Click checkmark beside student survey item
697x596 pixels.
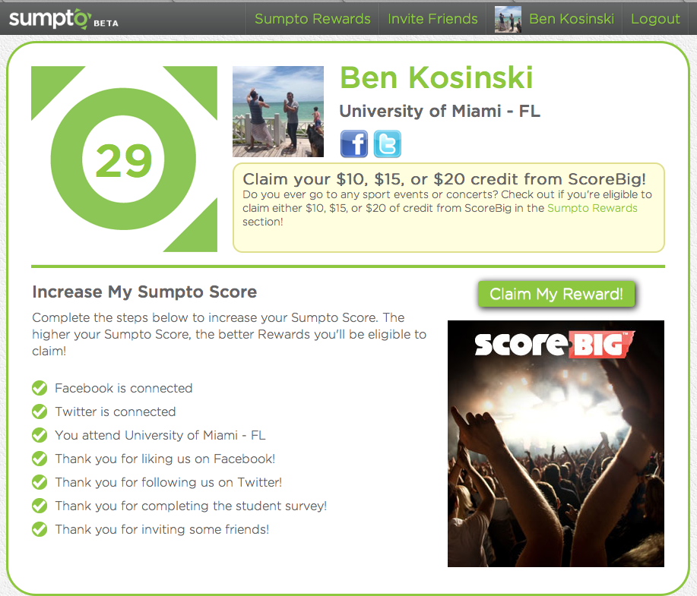pos(40,506)
